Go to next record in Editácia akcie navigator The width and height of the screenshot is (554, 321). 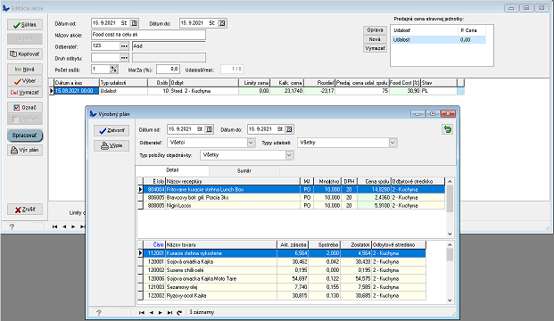(x=73, y=226)
